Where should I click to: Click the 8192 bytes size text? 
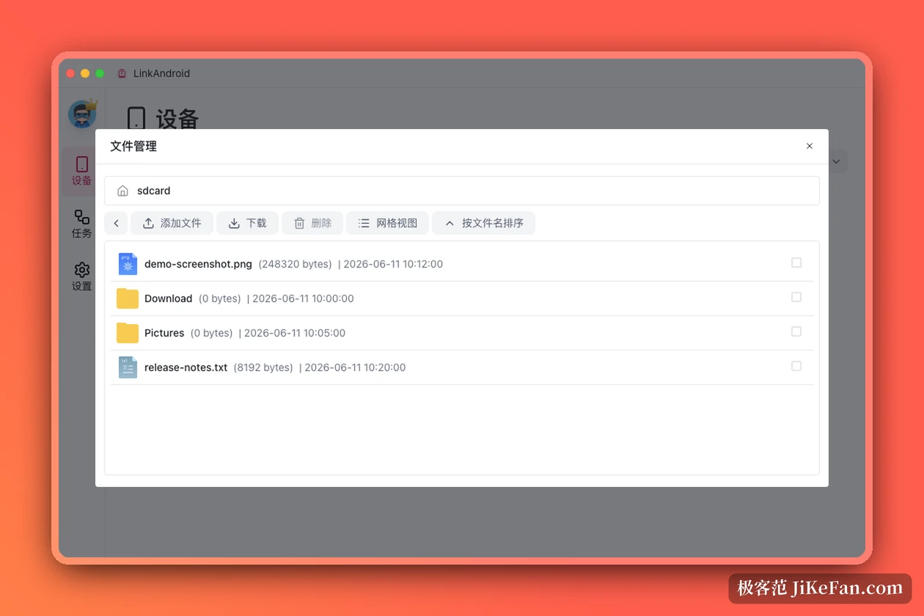point(263,367)
